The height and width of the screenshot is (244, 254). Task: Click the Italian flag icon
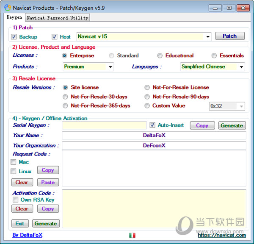[x=132, y=235]
